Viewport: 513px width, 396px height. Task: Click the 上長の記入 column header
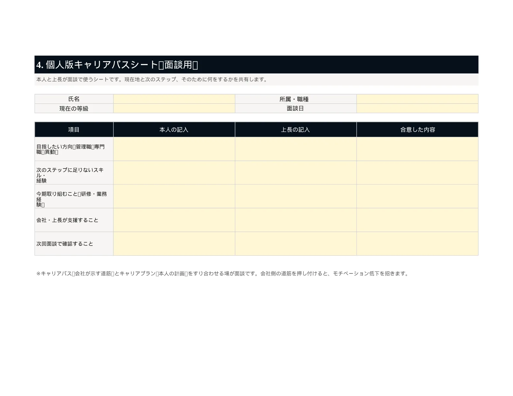296,130
